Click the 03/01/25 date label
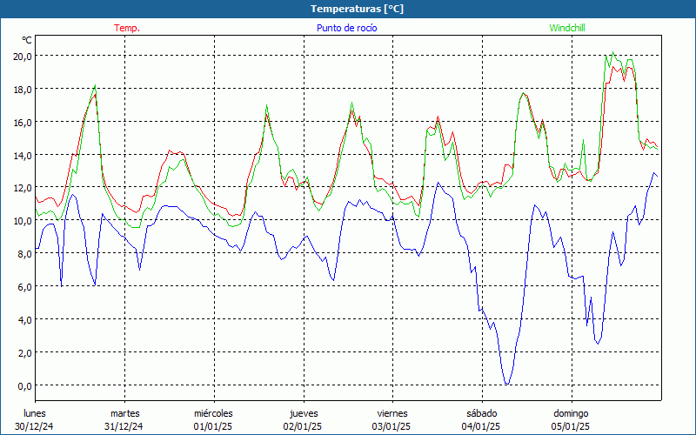Image resolution: width=696 pixels, height=435 pixels. pos(391,426)
